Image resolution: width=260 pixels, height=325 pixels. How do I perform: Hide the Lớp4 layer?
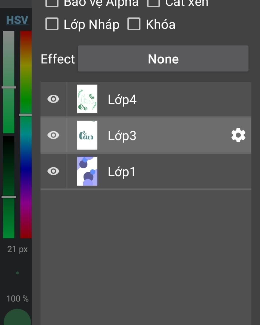[x=53, y=99]
